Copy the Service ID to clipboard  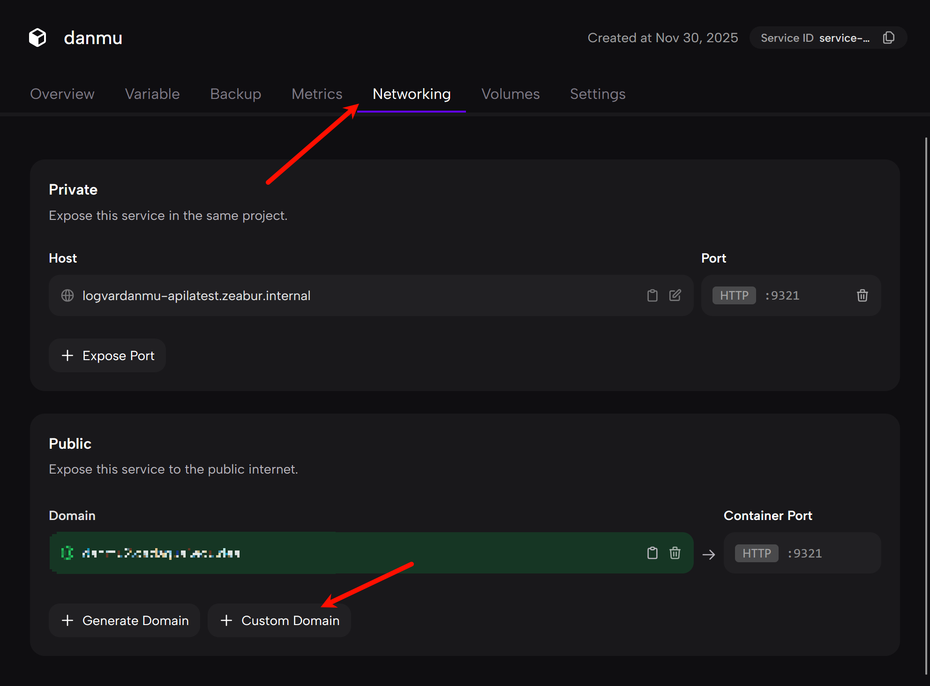(x=888, y=38)
